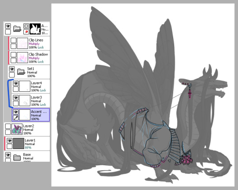
Task: Click Clip Shadow layer lower checkbox
Action: 13,60
